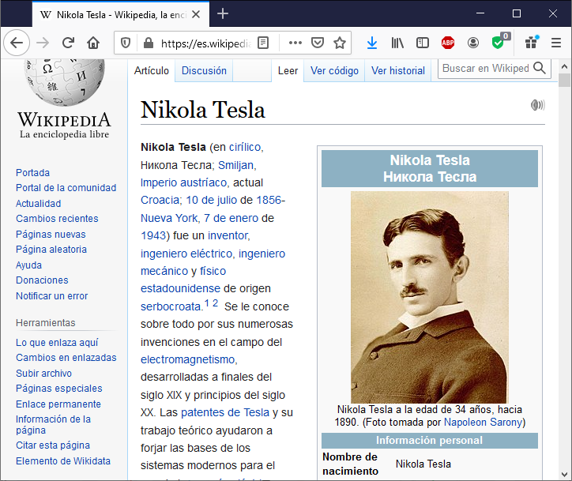Switch to the Artículo tab
Viewport: 572px width, 481px height.
point(152,70)
